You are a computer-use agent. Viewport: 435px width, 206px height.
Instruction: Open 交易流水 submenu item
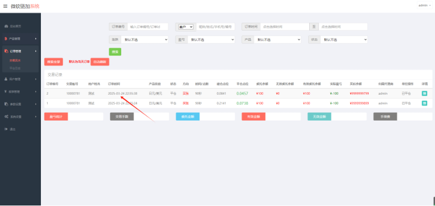(15, 60)
